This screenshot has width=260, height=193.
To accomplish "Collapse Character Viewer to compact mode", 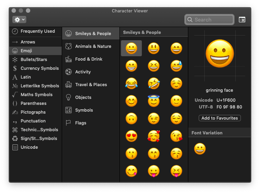I will point(242,20).
